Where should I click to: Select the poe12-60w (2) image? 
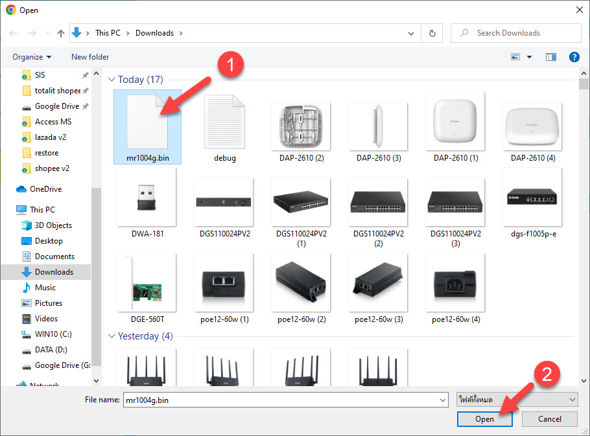click(301, 289)
